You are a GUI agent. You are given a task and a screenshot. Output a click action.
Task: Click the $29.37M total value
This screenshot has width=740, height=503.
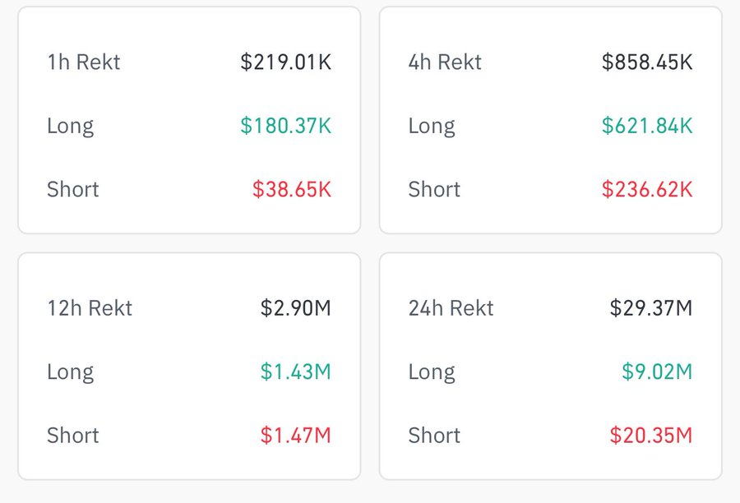(651, 308)
